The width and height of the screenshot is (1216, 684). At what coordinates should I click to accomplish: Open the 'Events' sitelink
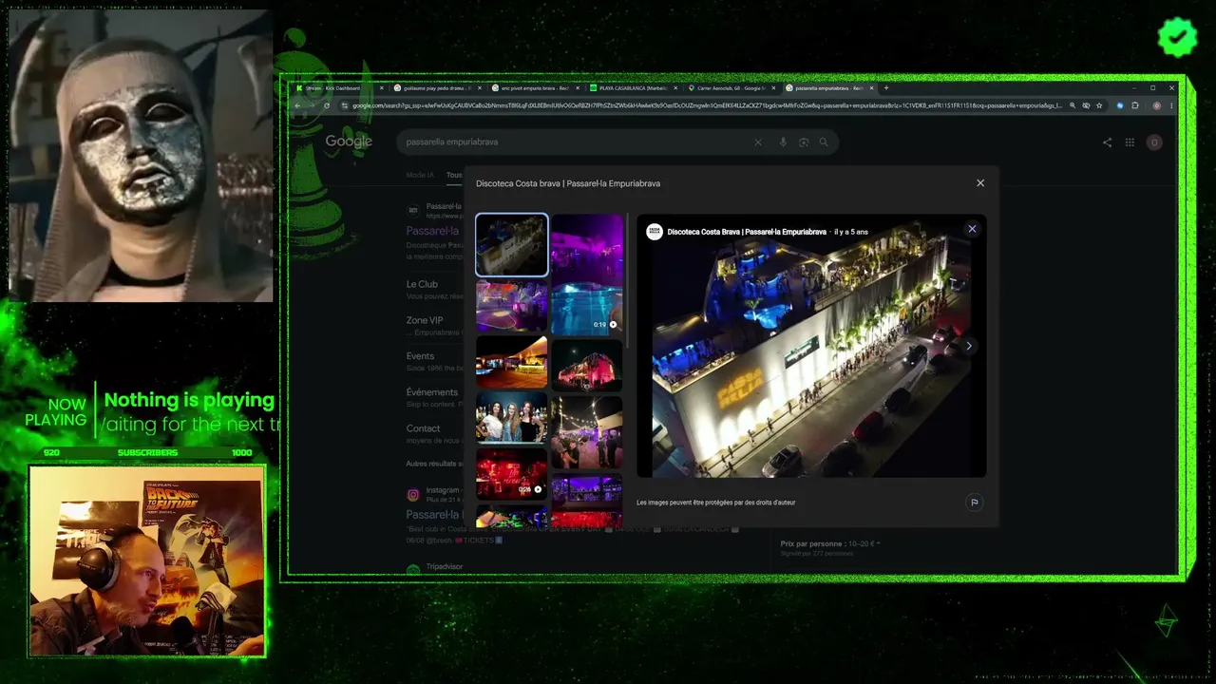point(420,356)
